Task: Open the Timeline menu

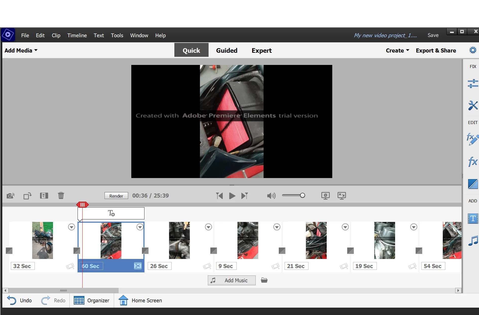Action: (x=77, y=36)
